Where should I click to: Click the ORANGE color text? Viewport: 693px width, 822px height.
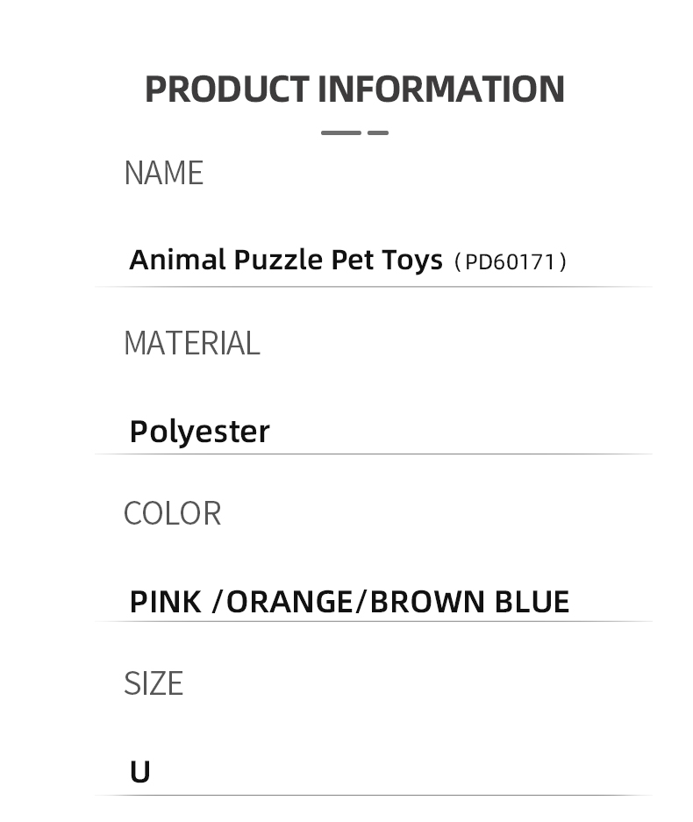(x=289, y=602)
